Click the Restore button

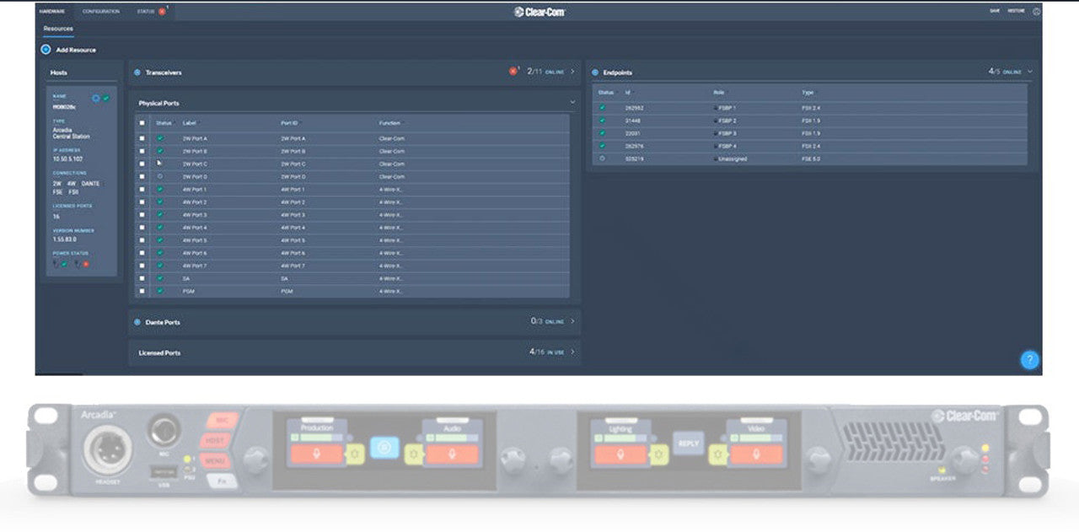pos(1017,11)
